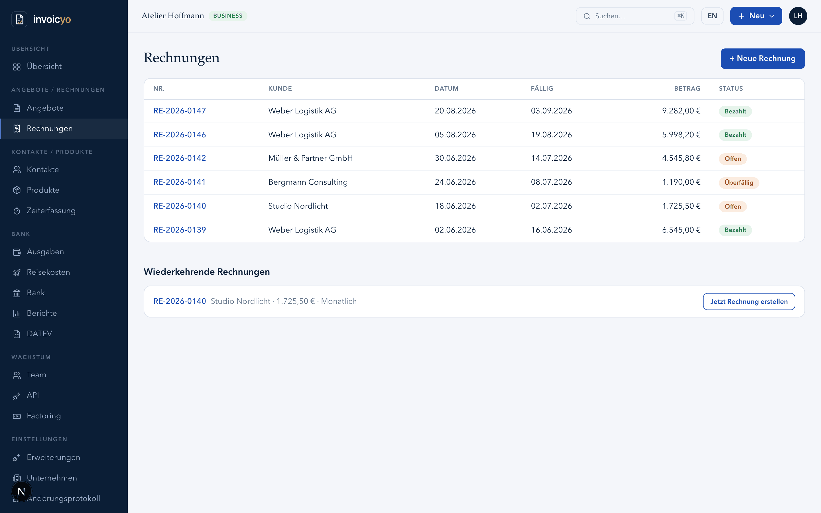Click the Ausgaben wallet icon
Viewport: 821px width, 513px height.
pos(17,252)
